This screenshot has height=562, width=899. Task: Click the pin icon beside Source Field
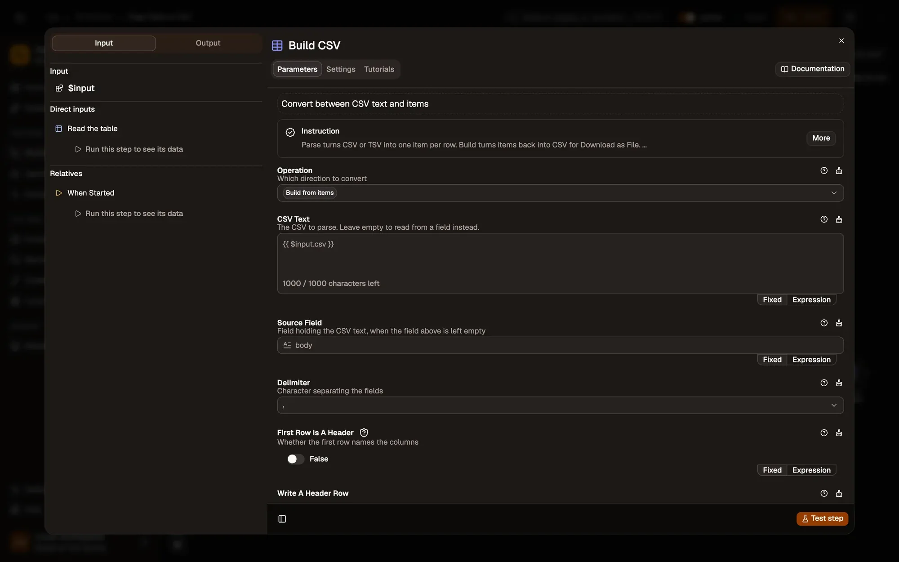point(839,323)
